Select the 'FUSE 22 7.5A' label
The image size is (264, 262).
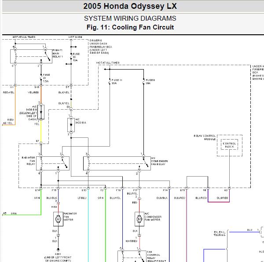[46, 78]
